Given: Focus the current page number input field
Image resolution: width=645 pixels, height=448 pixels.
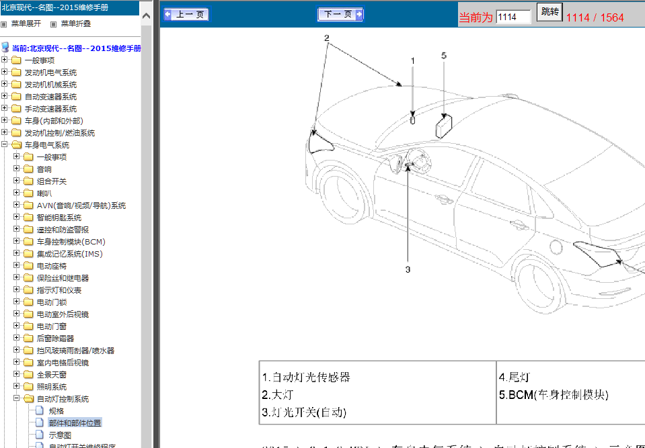Looking at the screenshot, I should pyautogui.click(x=513, y=17).
